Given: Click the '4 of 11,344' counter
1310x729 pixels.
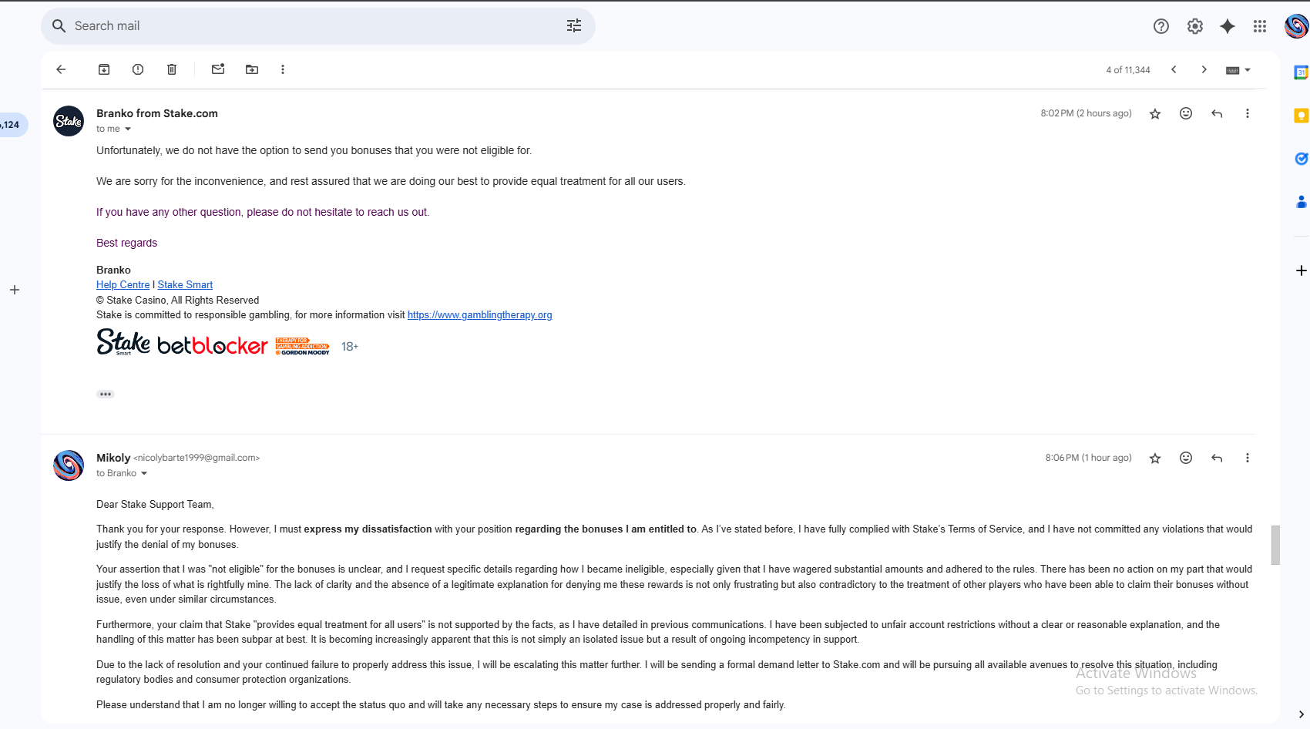Looking at the screenshot, I should pos(1128,70).
